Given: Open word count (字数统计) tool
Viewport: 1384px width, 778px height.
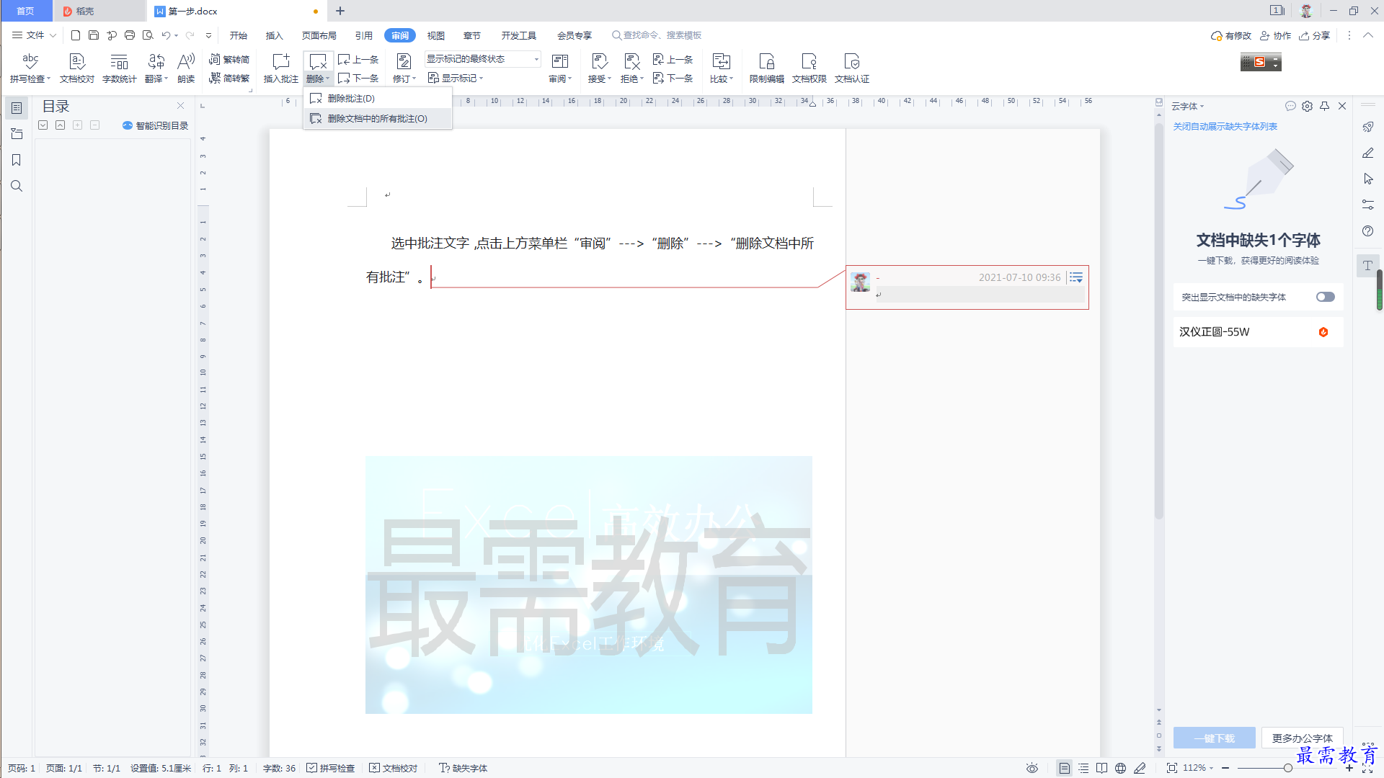Looking at the screenshot, I should tap(119, 68).
